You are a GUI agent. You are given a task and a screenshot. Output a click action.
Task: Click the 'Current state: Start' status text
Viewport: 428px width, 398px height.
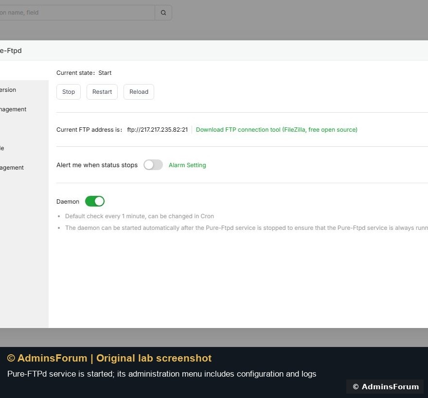84,73
